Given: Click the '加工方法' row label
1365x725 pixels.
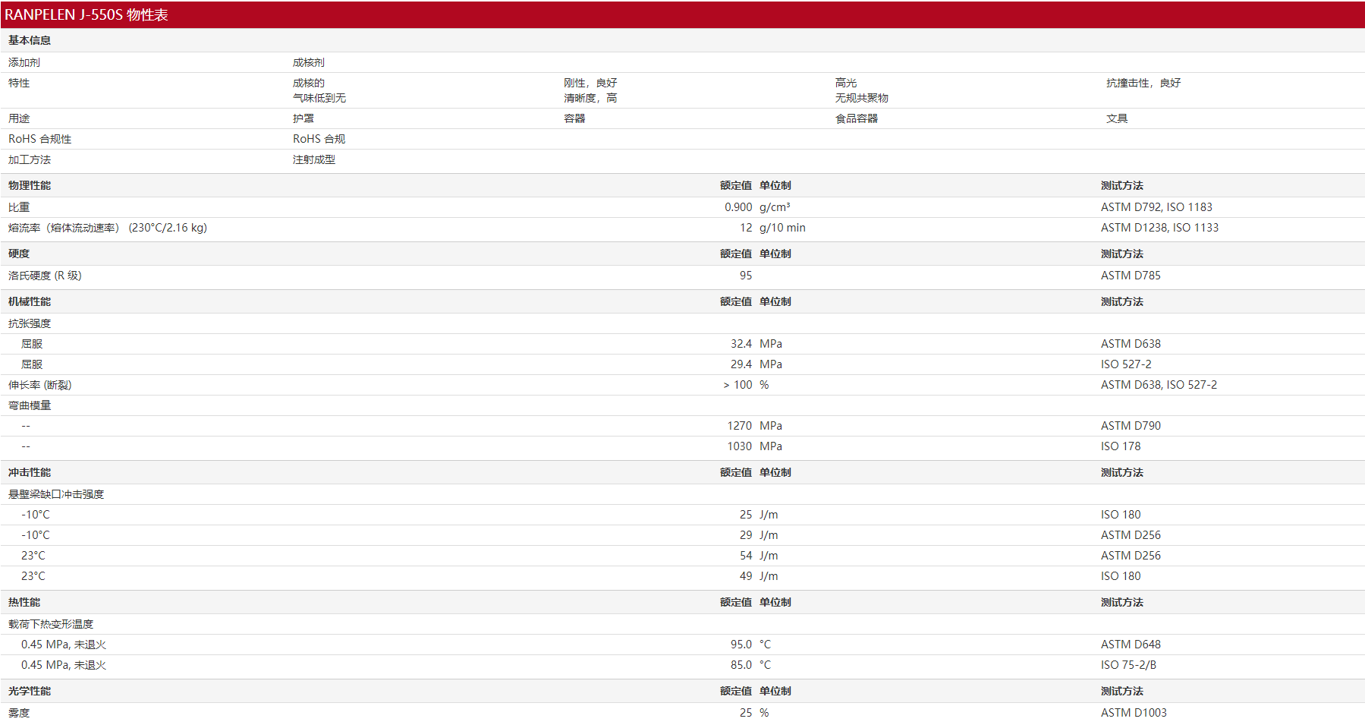Looking at the screenshot, I should click(30, 159).
